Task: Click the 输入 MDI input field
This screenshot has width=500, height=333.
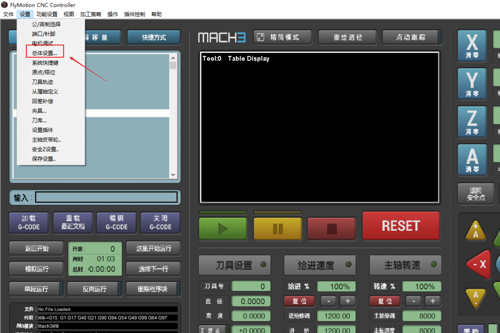Action: tap(106, 197)
